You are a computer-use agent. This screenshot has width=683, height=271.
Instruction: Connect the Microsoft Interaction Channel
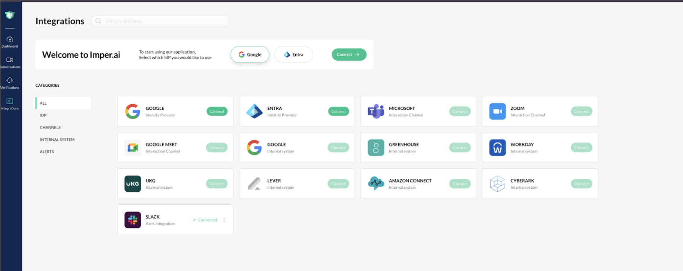pos(460,111)
